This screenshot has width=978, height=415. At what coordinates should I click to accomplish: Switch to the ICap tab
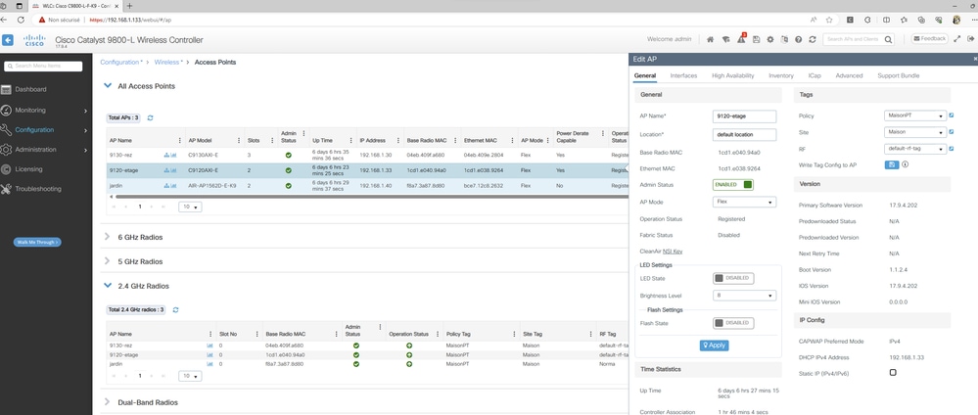(815, 75)
